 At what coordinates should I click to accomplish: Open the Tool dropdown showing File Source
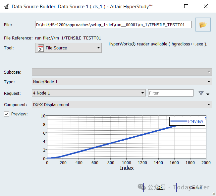pos(68,48)
